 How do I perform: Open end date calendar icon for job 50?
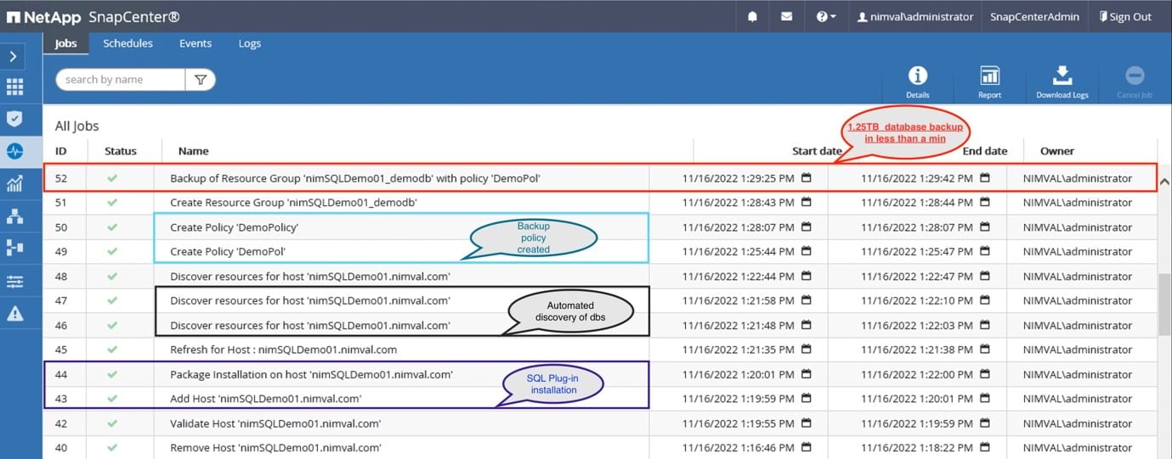point(985,227)
